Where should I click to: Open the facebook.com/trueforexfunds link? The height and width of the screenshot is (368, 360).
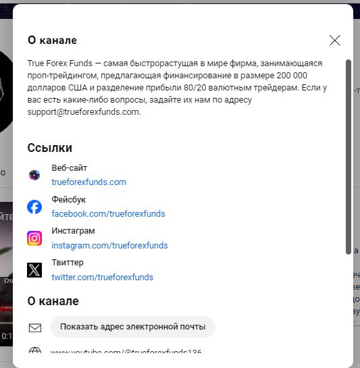click(108, 214)
